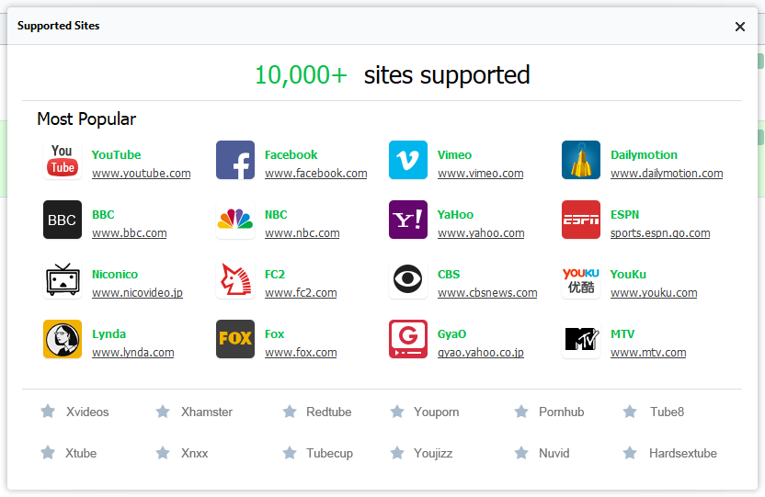The image size is (765, 497).
Task: Click the red GyaO icon
Action: click(408, 339)
